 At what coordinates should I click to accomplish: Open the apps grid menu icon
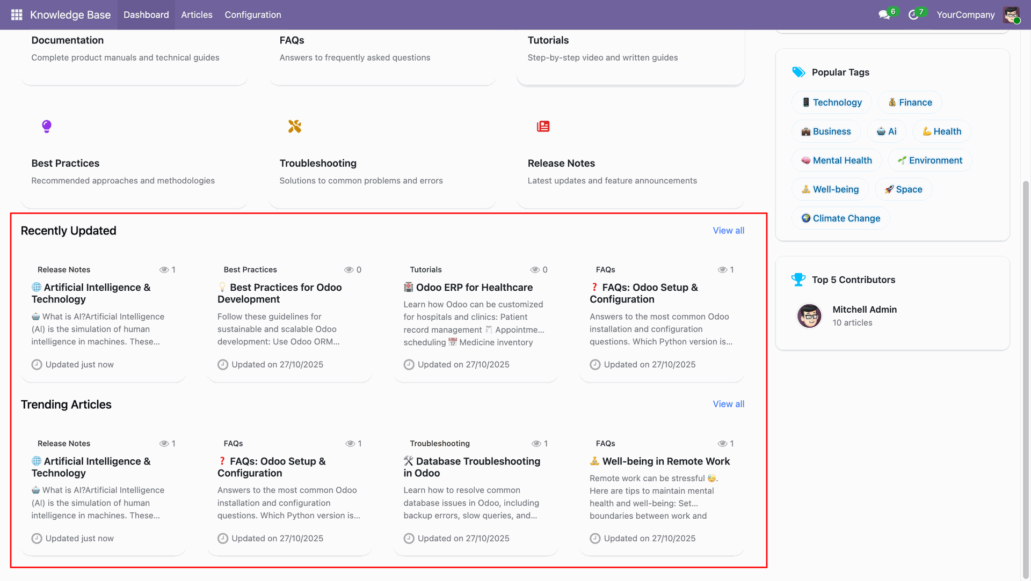click(17, 14)
